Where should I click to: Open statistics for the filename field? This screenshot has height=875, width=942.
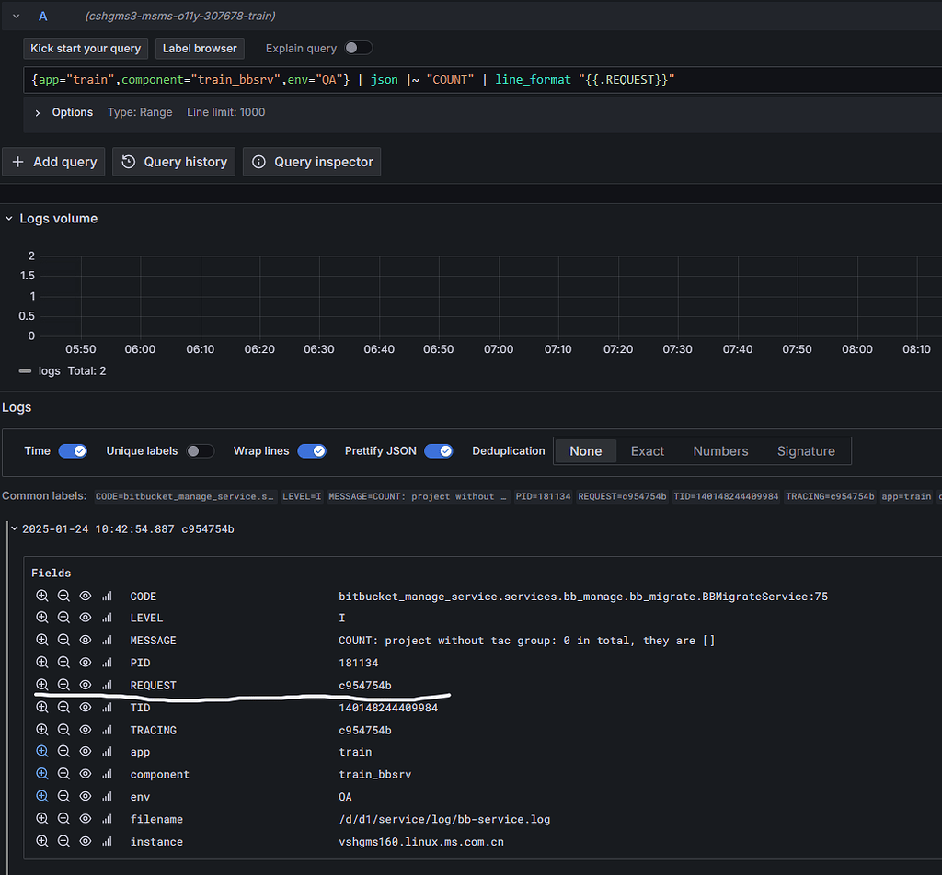pos(106,819)
